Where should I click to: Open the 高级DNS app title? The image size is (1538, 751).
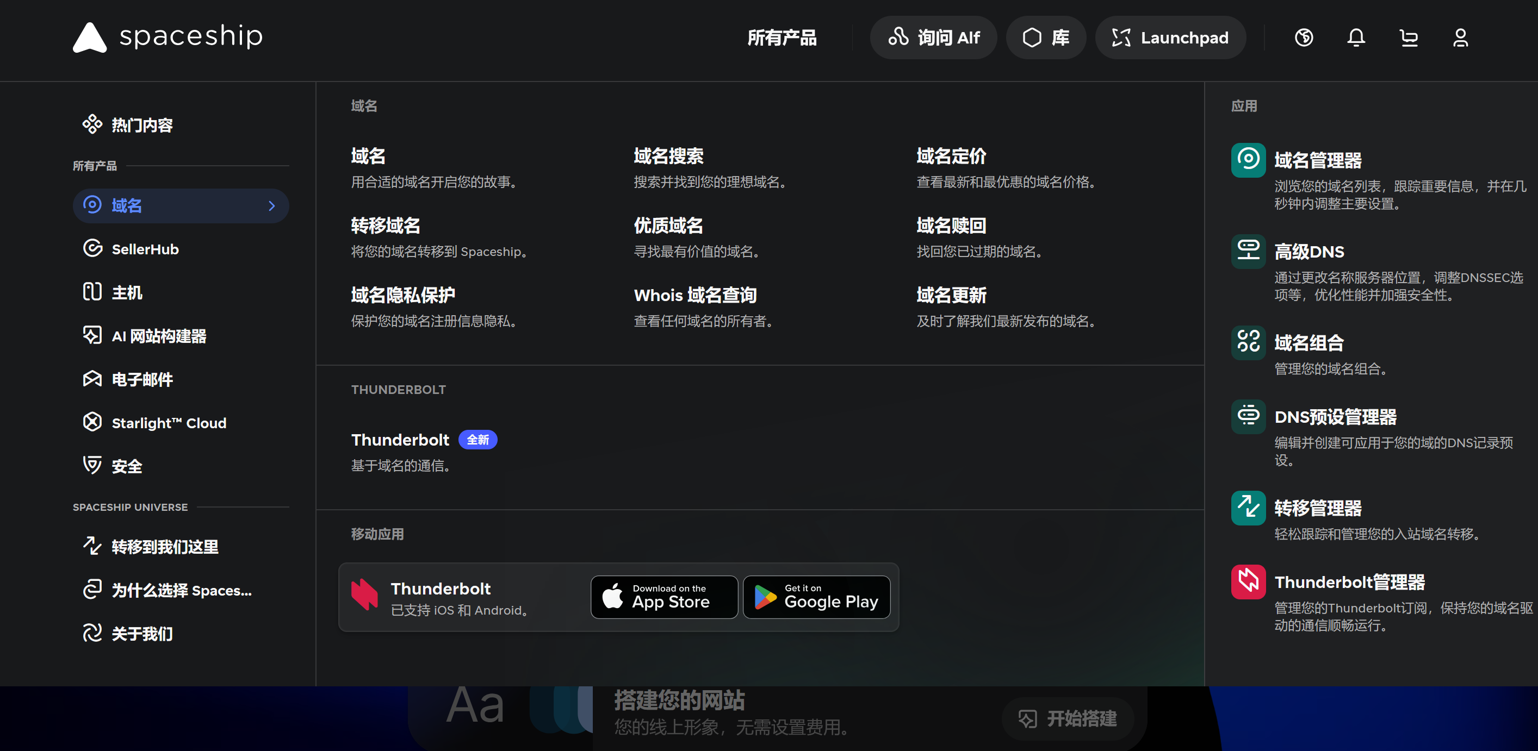1308,252
